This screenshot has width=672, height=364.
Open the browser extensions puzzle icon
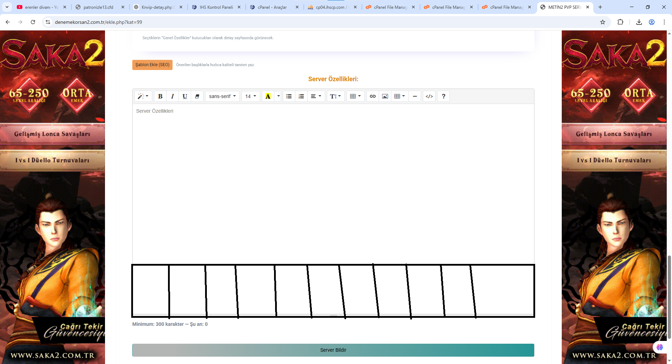coord(620,22)
